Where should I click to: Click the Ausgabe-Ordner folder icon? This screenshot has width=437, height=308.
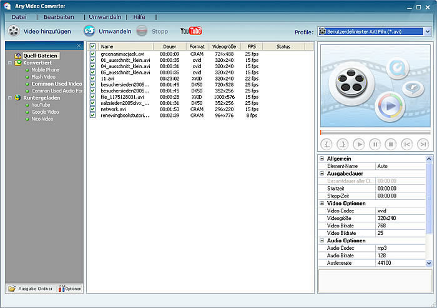click(12, 289)
